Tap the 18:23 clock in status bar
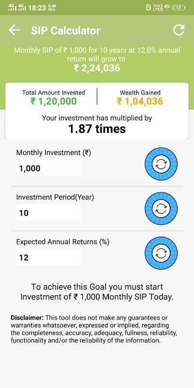This screenshot has width=194, height=388. tap(37, 8)
